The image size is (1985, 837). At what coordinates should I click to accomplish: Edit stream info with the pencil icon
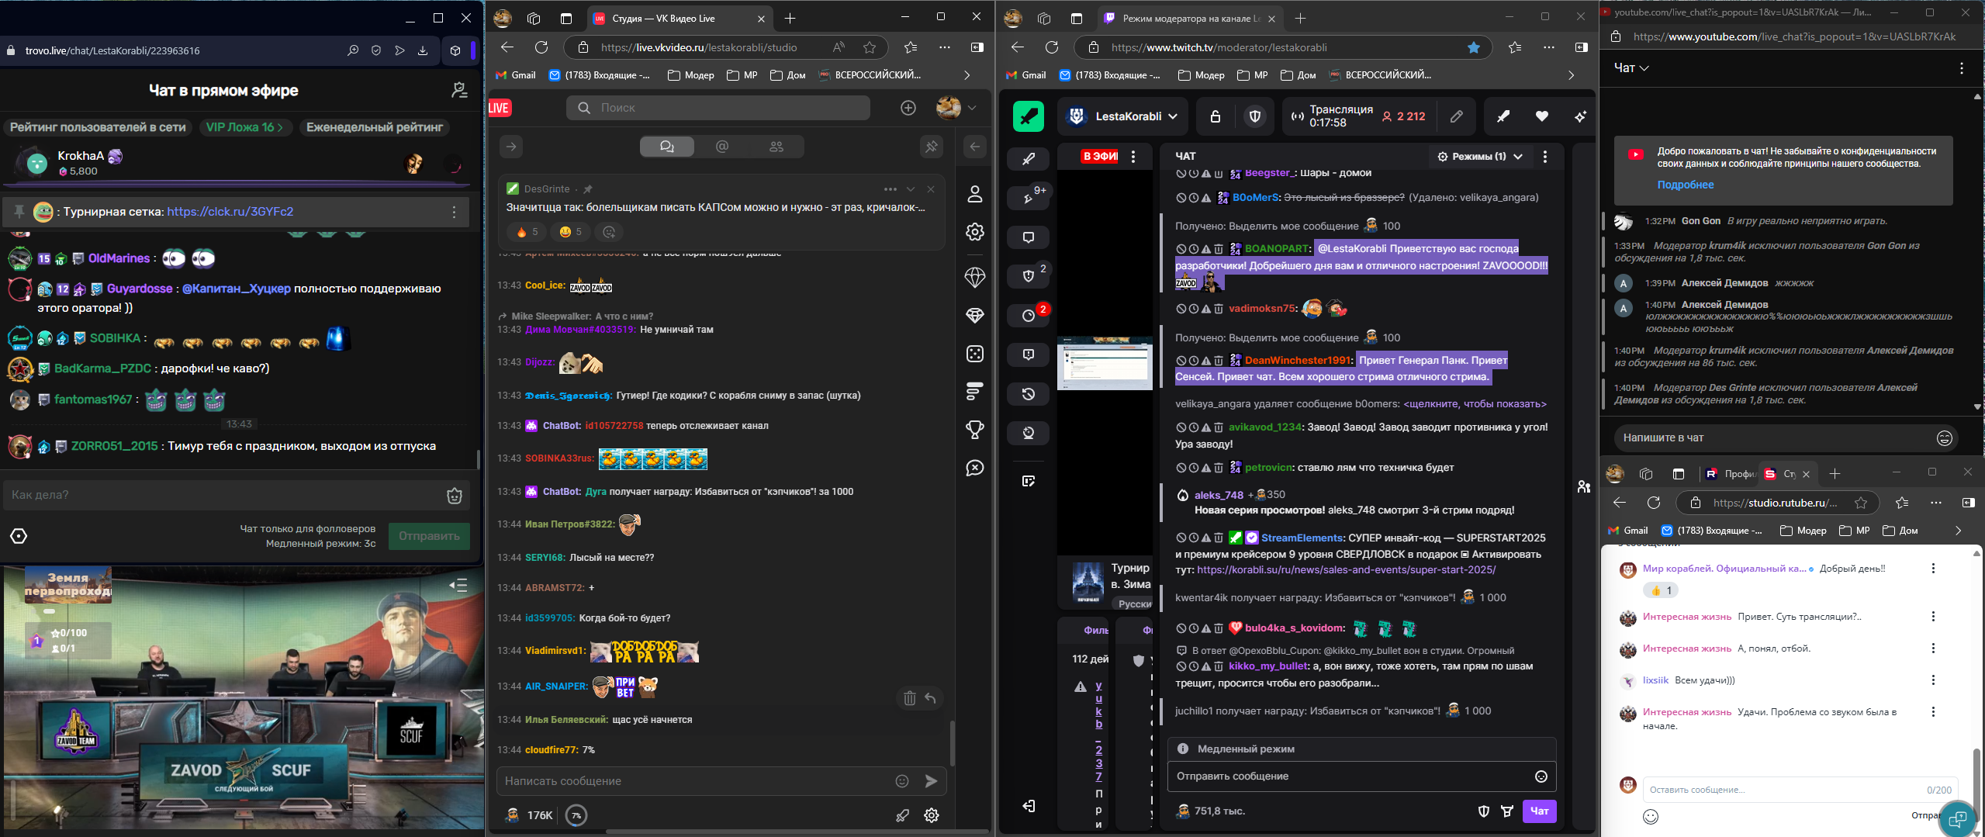pyautogui.click(x=1456, y=116)
